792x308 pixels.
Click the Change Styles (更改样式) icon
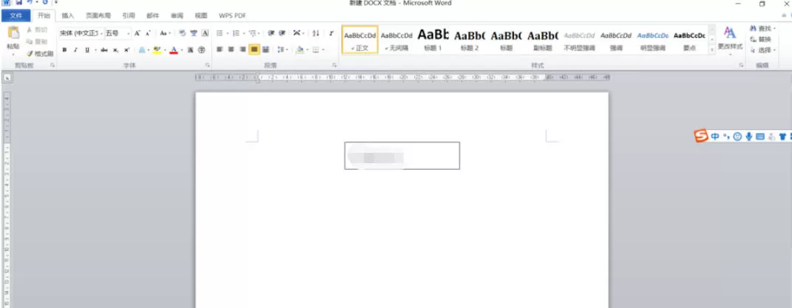click(x=730, y=33)
